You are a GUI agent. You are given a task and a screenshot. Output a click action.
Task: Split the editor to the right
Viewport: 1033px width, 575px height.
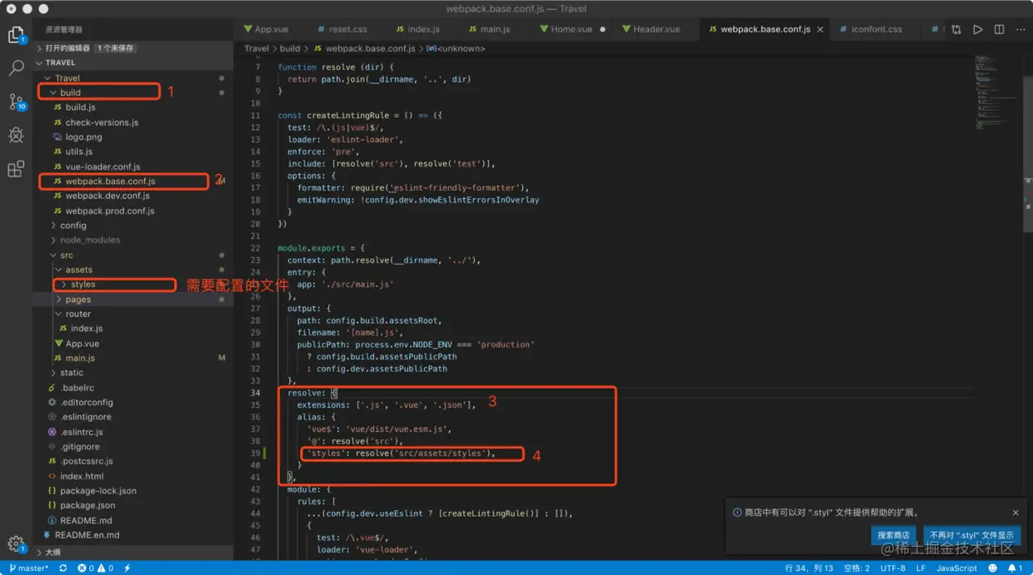pos(999,29)
